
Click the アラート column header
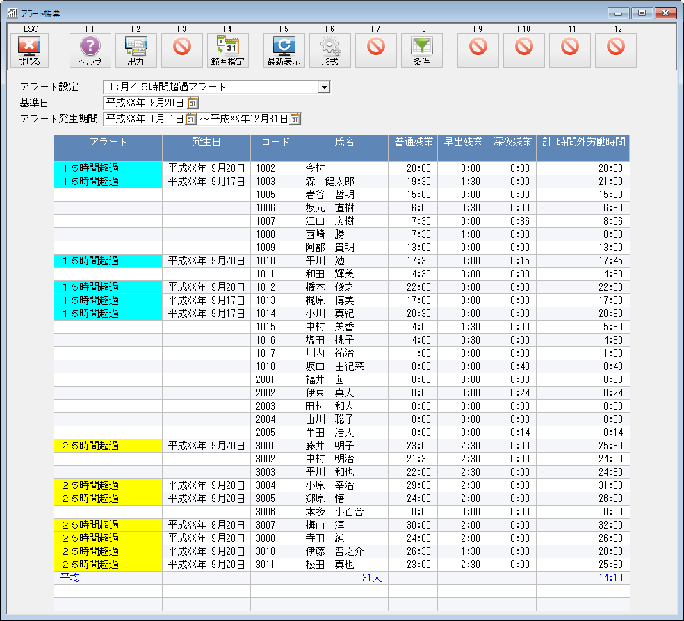point(108,148)
